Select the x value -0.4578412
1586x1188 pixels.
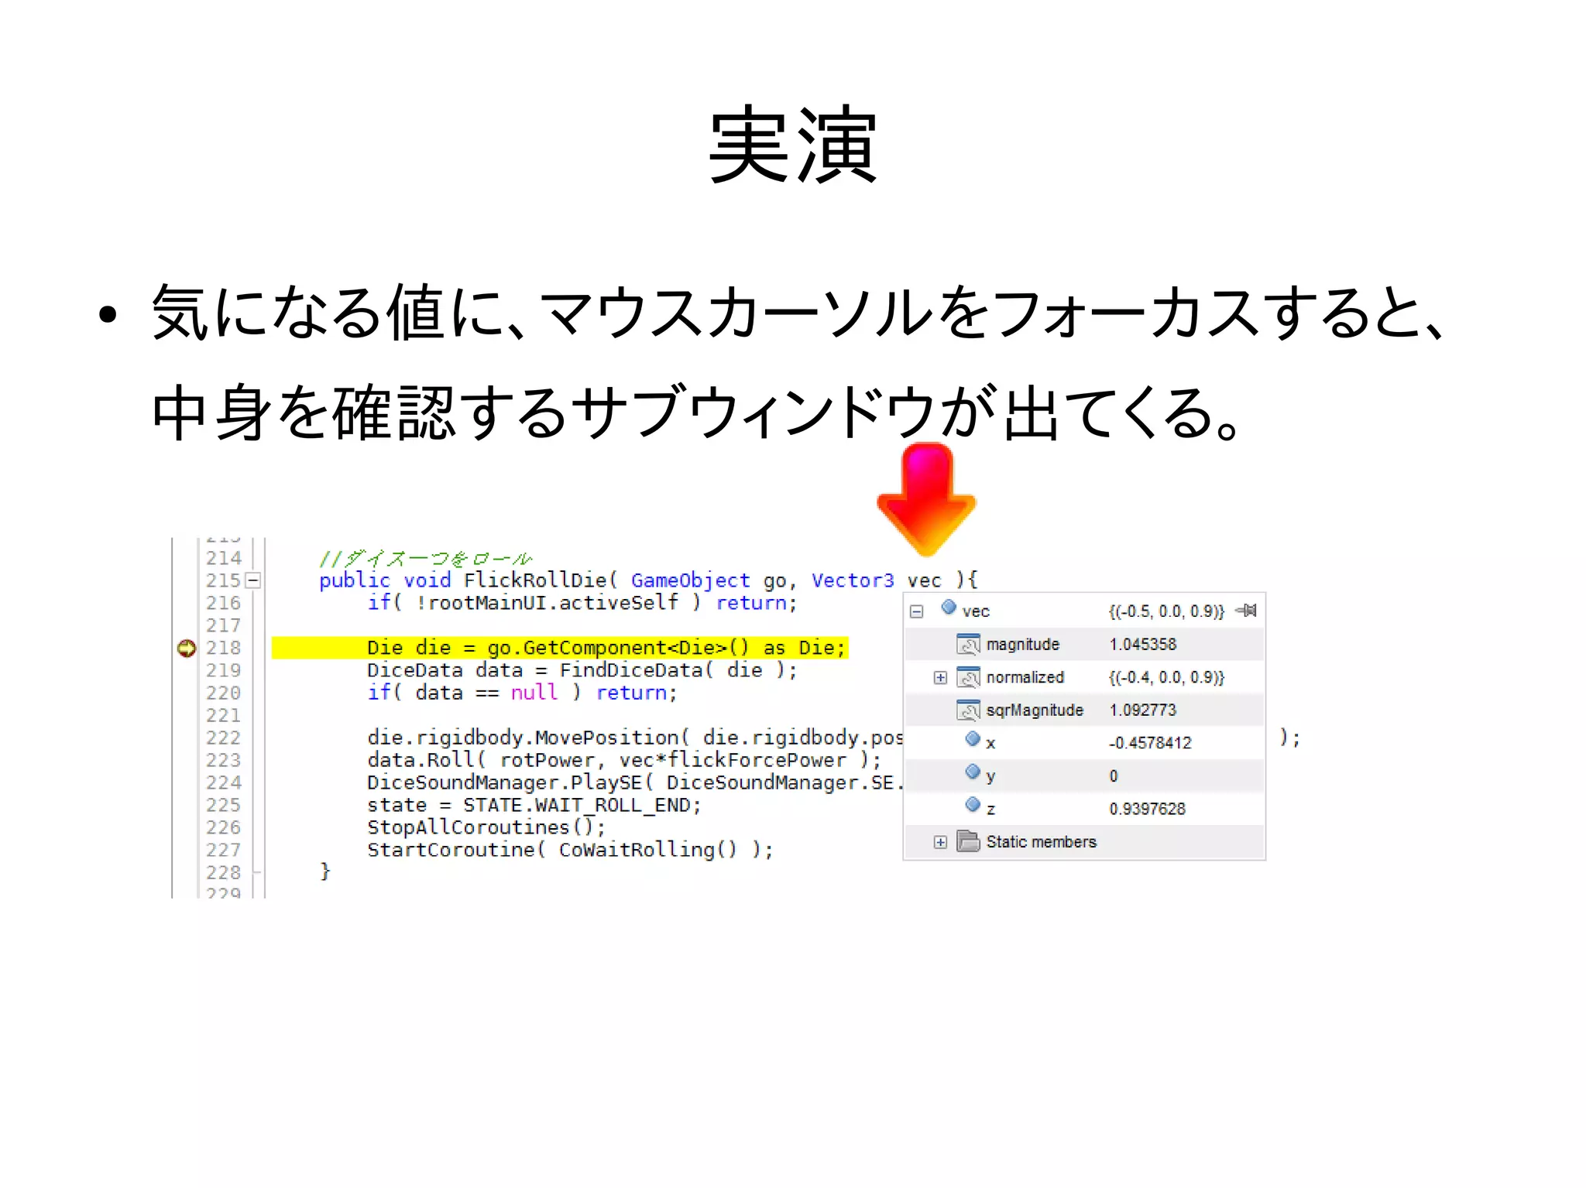(x=1150, y=743)
